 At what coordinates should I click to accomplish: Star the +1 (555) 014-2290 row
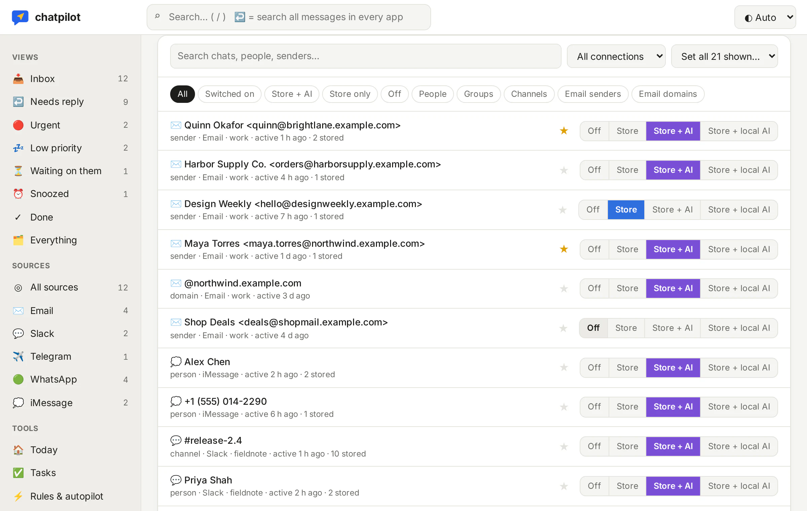point(564,407)
